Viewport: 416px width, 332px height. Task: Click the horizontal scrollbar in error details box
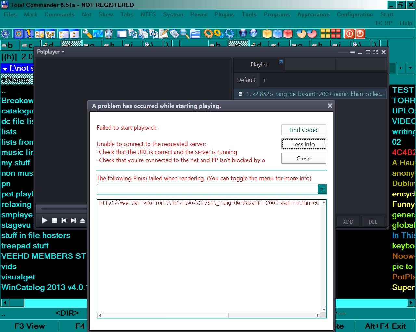point(209,315)
